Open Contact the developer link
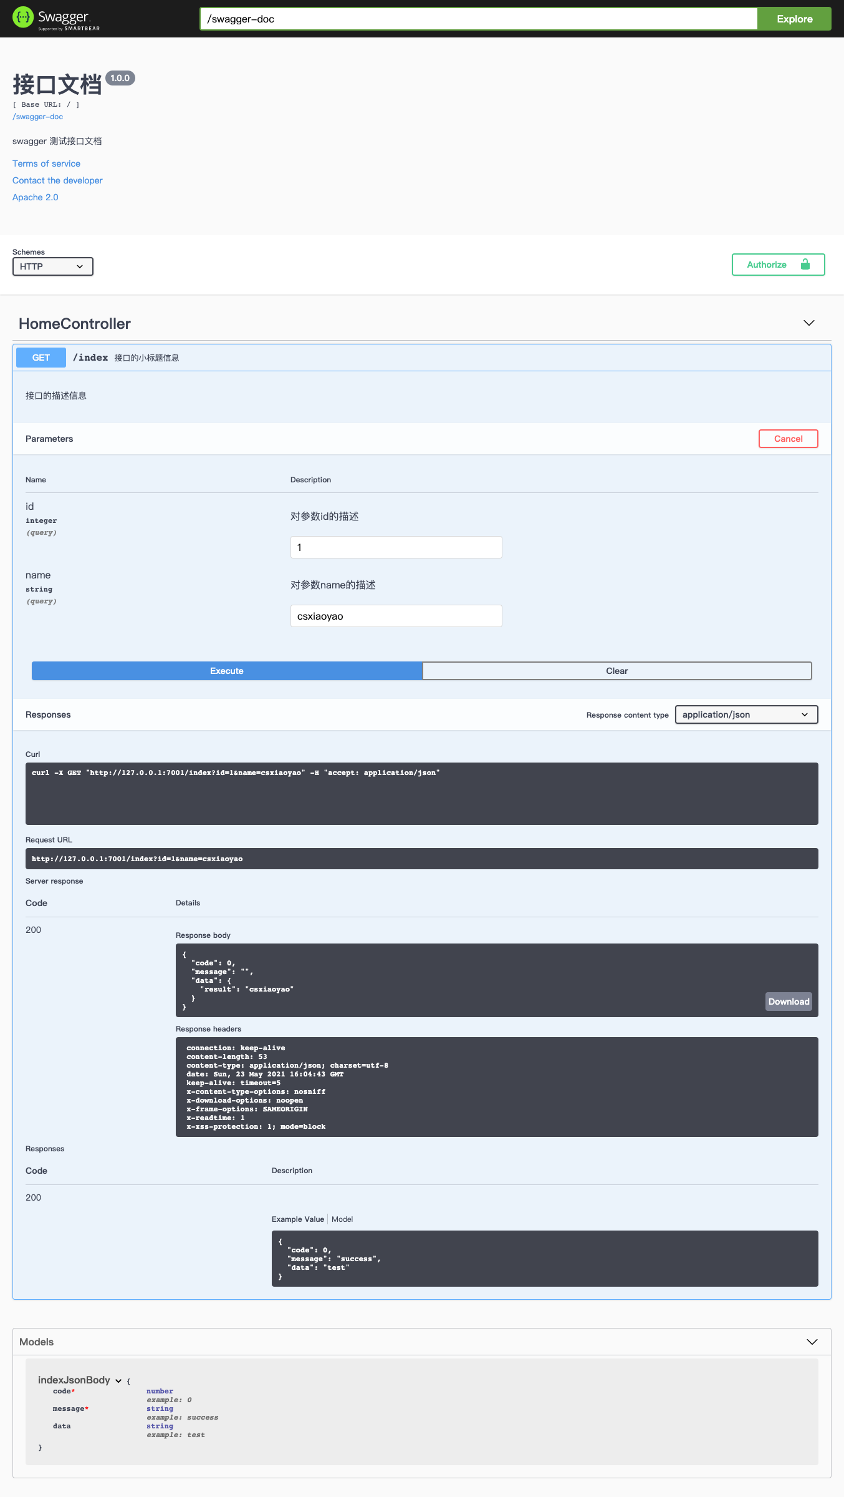Screen dimensions: 844x1497 coord(57,180)
